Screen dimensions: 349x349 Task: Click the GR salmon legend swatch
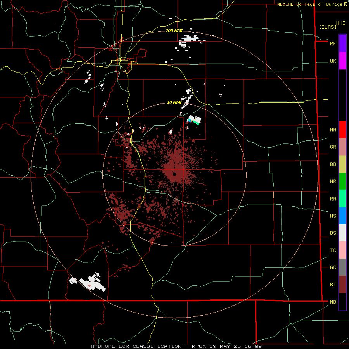pyautogui.click(x=342, y=147)
